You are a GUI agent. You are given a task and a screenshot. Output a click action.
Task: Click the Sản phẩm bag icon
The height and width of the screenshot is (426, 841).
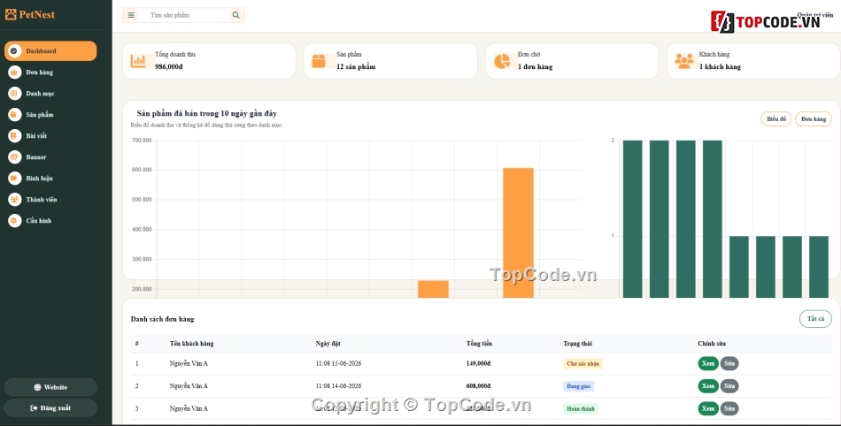click(14, 115)
